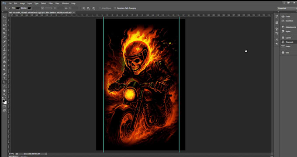Select the Move tool
Viewport: 297px width, 157px height.
(x=4, y=17)
